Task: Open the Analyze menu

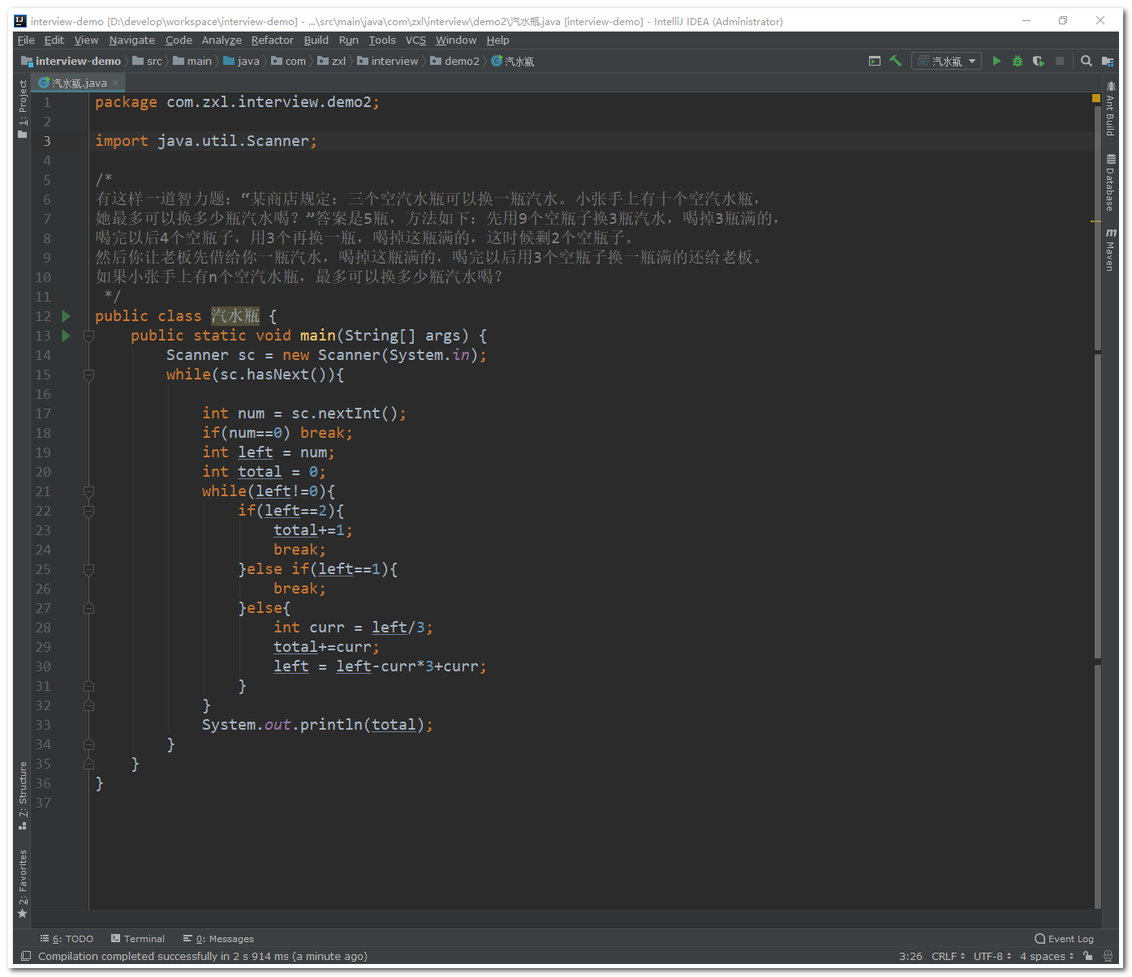Action: pos(222,41)
